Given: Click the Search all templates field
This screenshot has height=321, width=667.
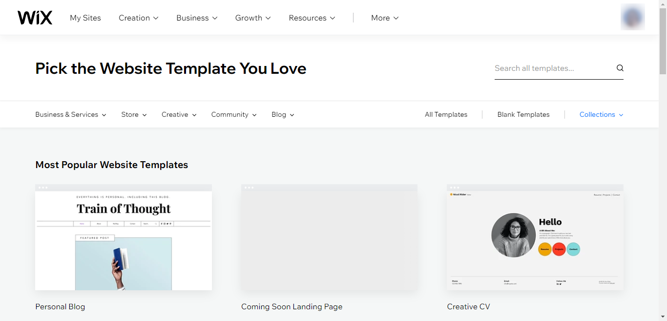Looking at the screenshot, I should pyautogui.click(x=552, y=68).
